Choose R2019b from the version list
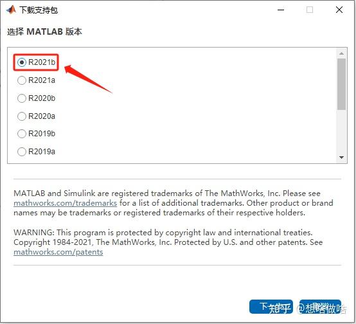Viewport: 356px width, 324px height. 37,134
